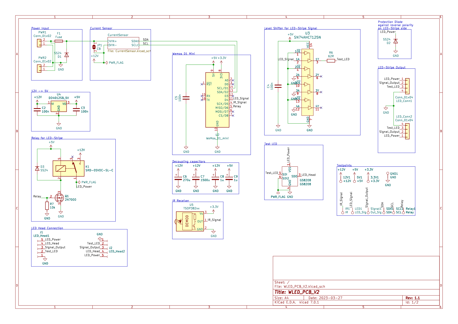
Task: Click the 'Id: 1/2' sheet number
Action: [412, 302]
